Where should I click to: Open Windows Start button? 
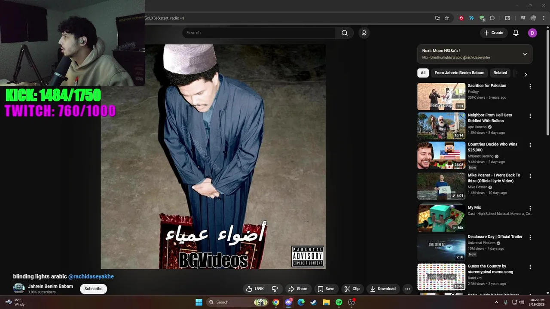(x=199, y=302)
